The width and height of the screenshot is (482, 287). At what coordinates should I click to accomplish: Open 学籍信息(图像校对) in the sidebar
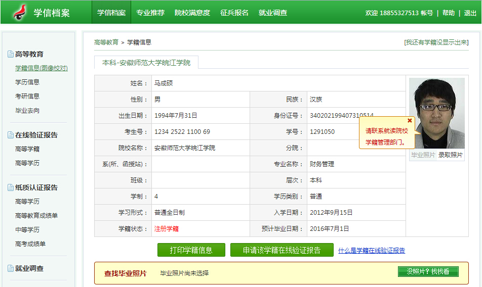42,68
